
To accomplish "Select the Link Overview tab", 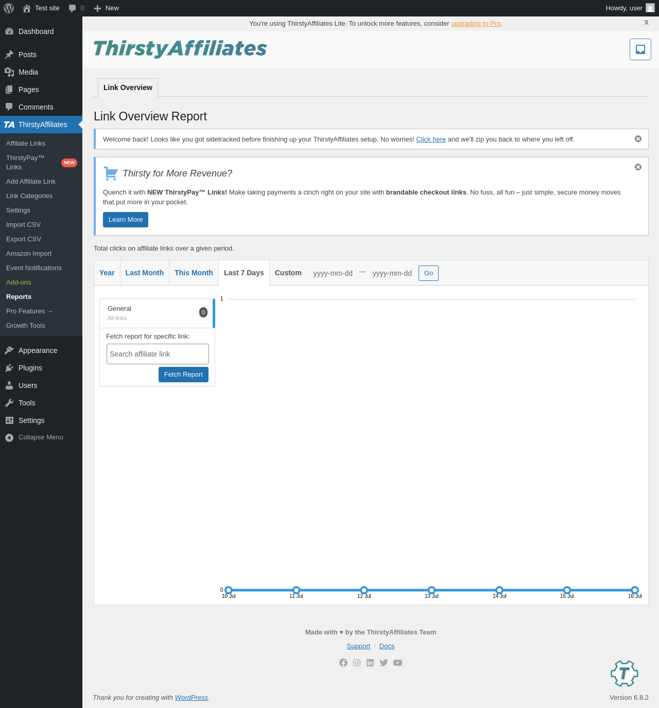I will coord(128,87).
